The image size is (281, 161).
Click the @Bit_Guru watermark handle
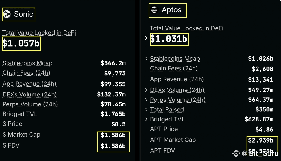tap(260, 153)
